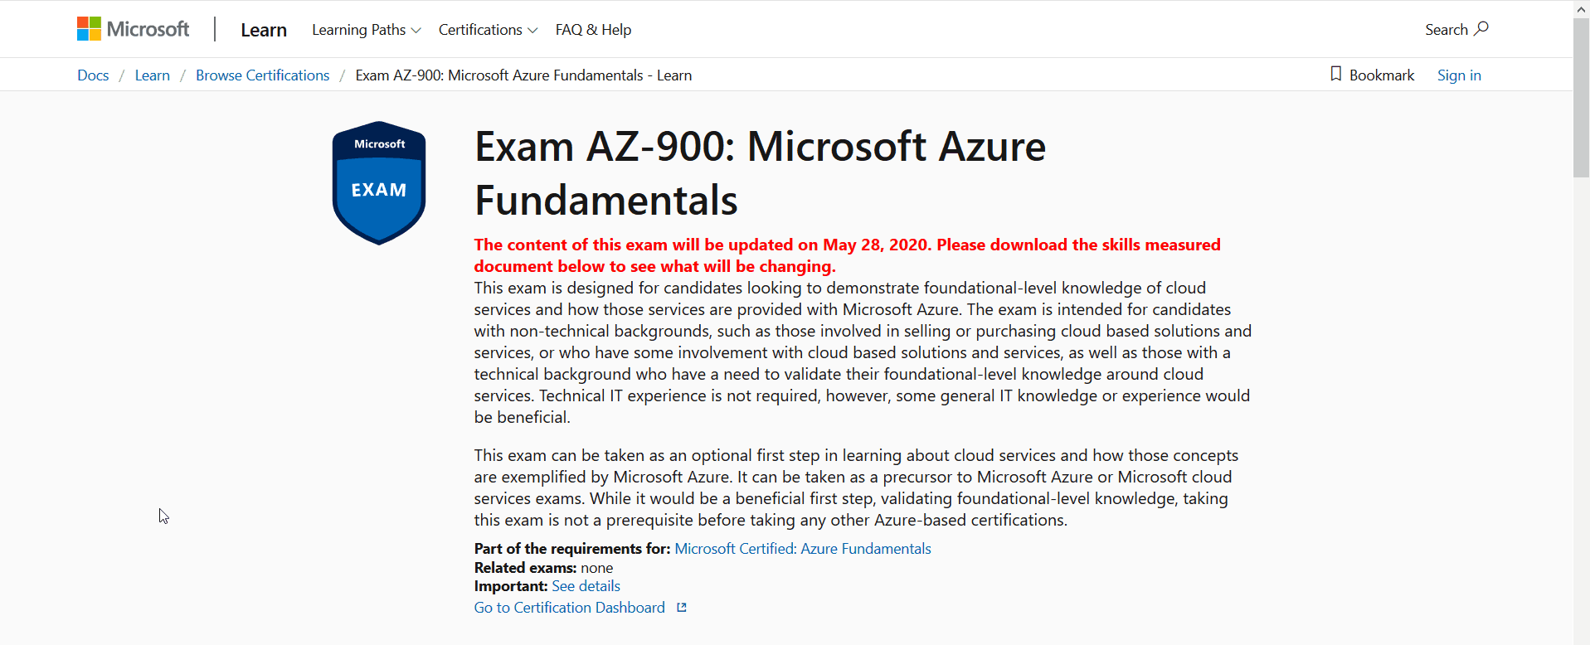The height and width of the screenshot is (645, 1590).
Task: Follow the Microsoft Certified: Azure Fundamentals link
Action: (802, 548)
